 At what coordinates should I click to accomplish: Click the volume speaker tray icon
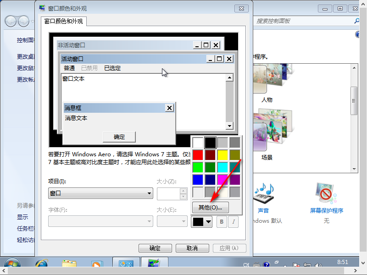[x=307, y=265]
